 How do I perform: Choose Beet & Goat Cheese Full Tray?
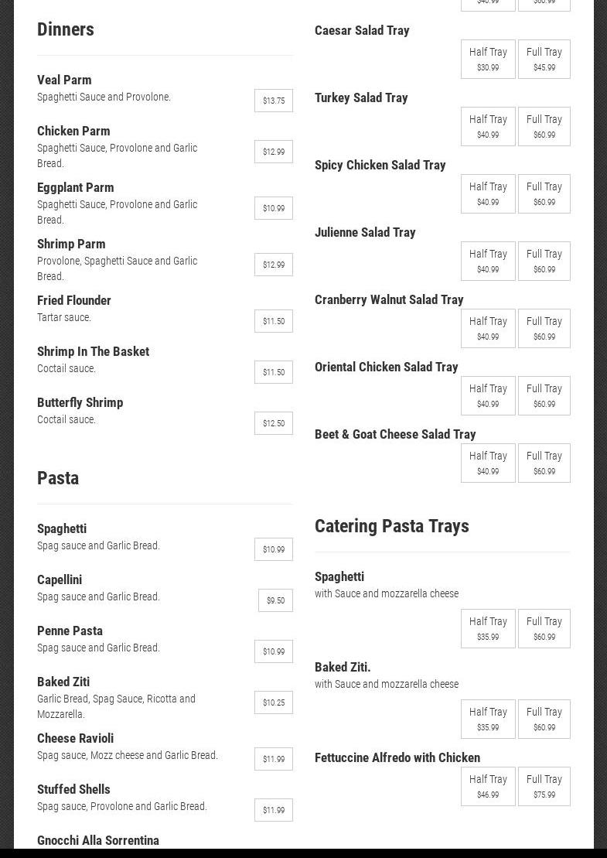click(544, 463)
